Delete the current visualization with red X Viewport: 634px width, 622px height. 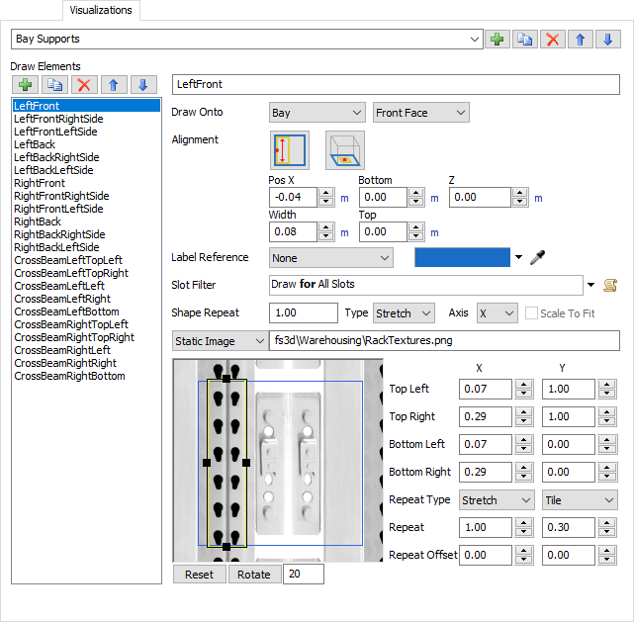(x=554, y=40)
